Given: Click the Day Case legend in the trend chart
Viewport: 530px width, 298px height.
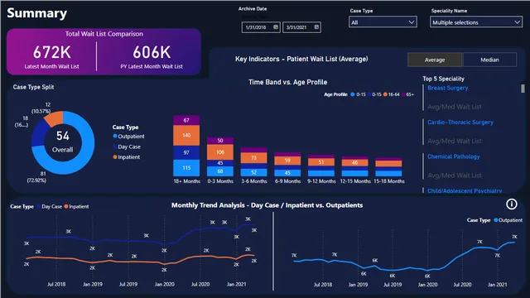Looking at the screenshot, I should pos(50,206).
